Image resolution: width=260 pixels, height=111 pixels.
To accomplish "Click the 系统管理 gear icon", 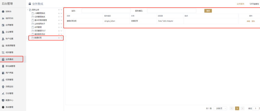I will click(x=3, y=107).
